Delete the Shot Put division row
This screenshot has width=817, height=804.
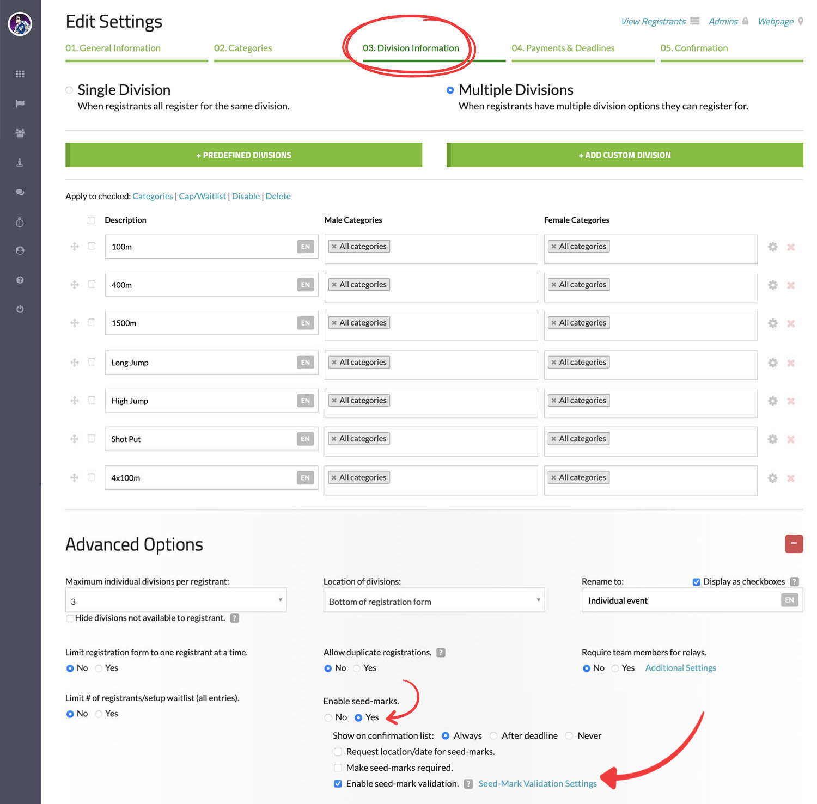pos(791,439)
